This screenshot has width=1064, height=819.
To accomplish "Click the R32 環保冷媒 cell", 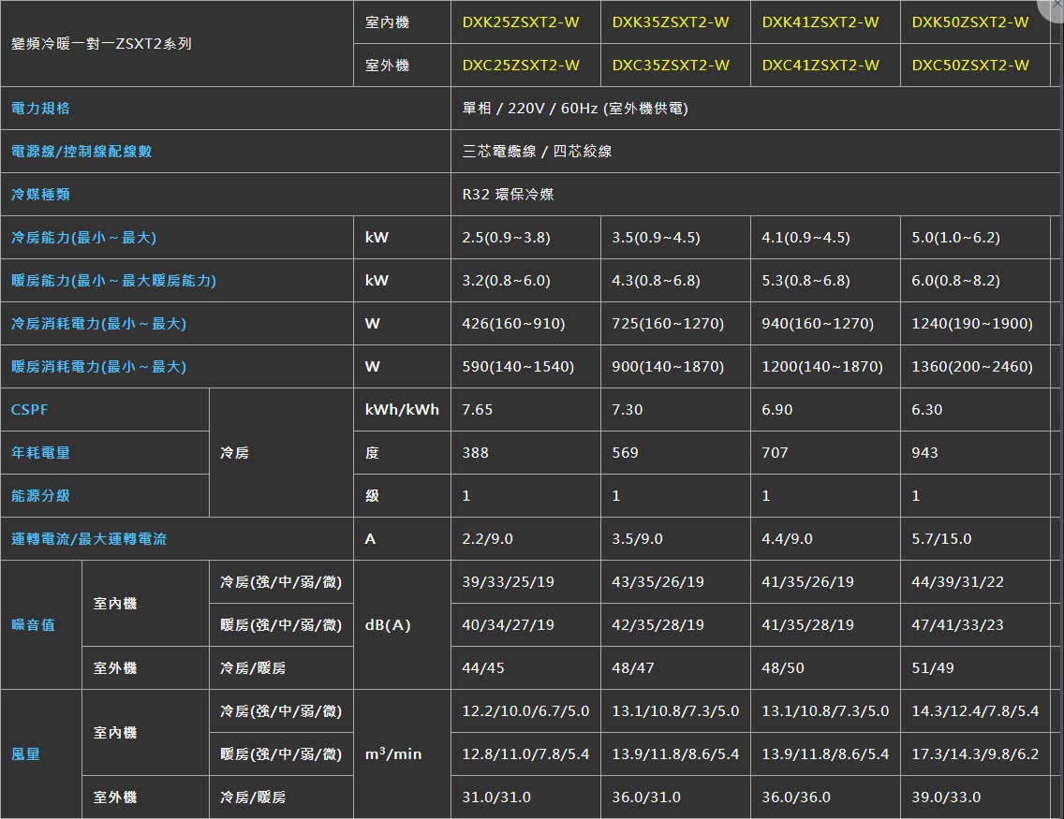I will pos(508,195).
